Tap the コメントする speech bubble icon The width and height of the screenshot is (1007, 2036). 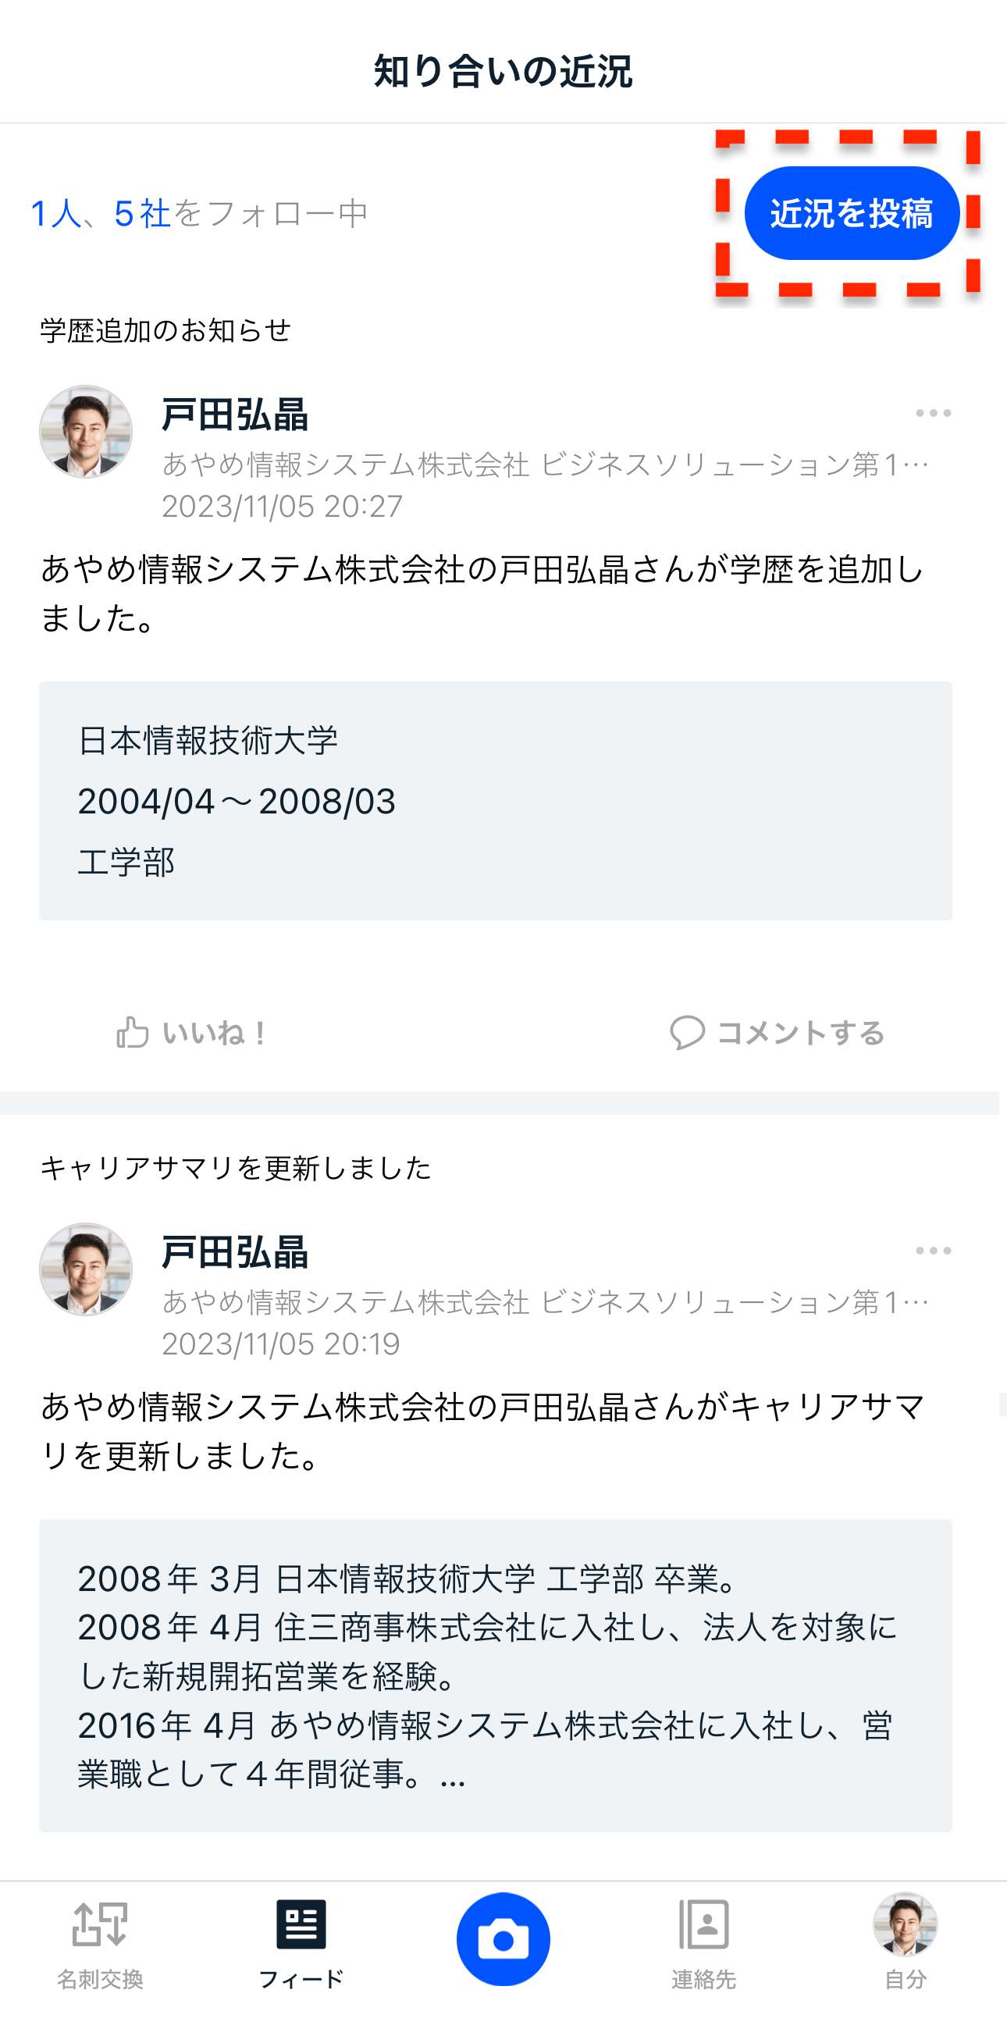coord(687,1032)
